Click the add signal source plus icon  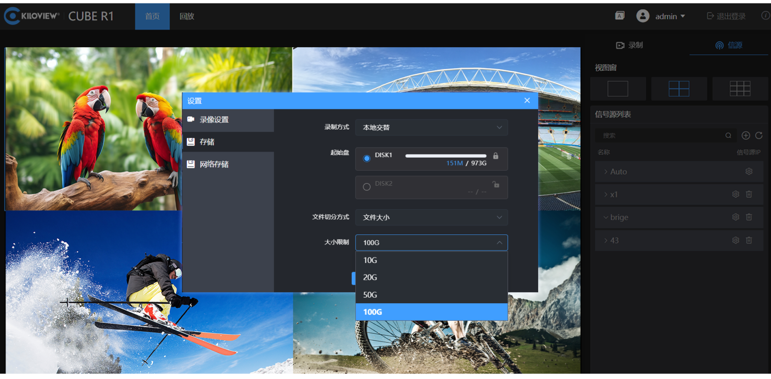[746, 136]
